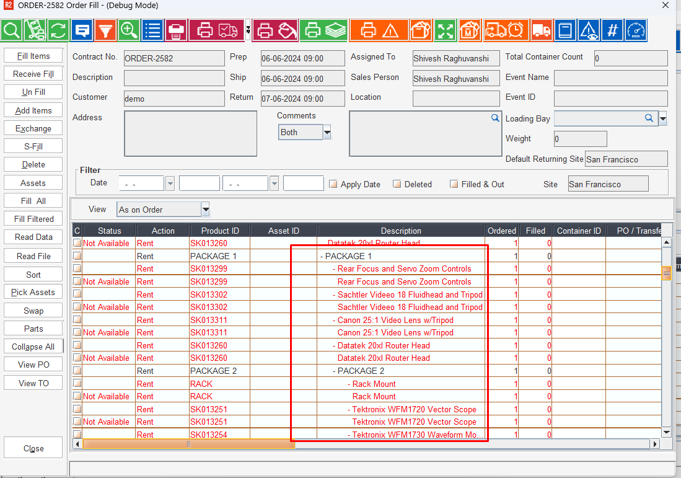Click the blue bulleted list icon

point(152,30)
